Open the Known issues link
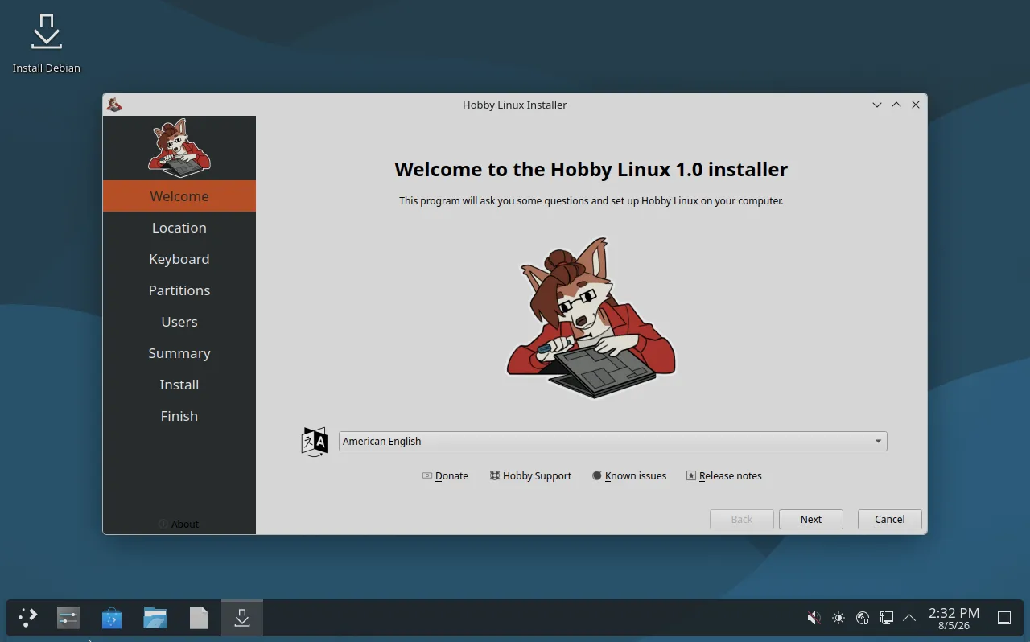Viewport: 1030px width, 642px height. (x=629, y=475)
